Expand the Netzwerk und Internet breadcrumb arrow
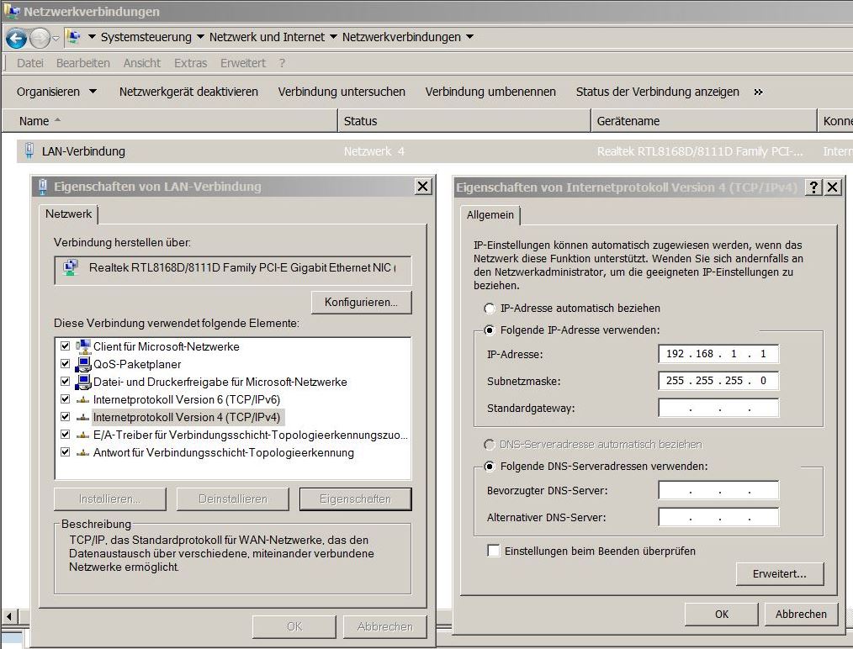853x649 pixels. coord(333,37)
